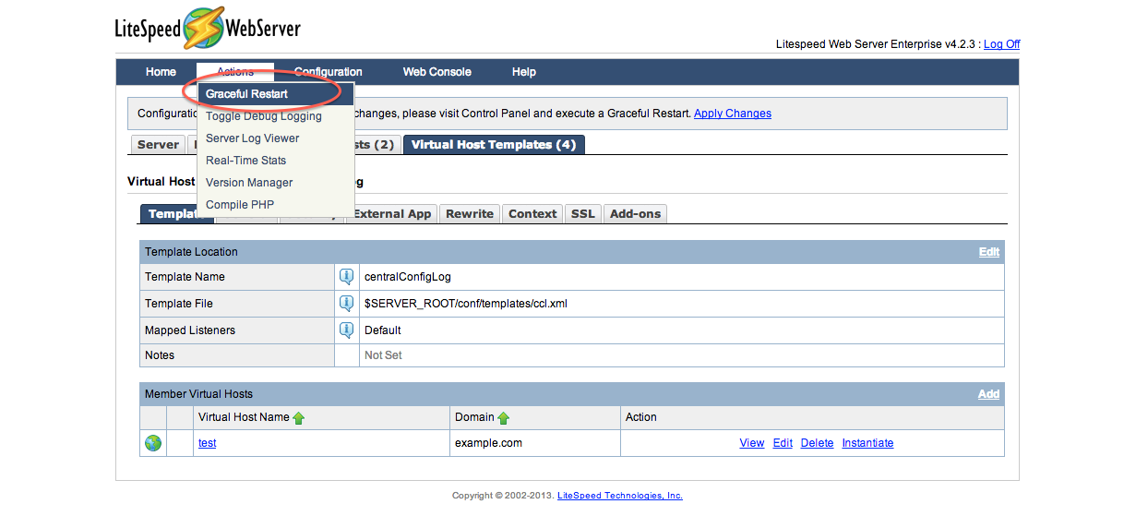Viewport: 1136px width, 516px height.
Task: Sort by Virtual Host Name green arrow
Action: 298,418
